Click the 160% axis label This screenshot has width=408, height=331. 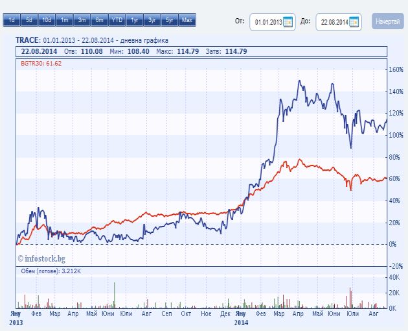coord(396,69)
